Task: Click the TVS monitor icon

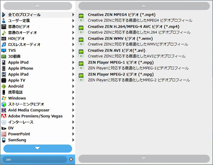Action: [4, 50]
